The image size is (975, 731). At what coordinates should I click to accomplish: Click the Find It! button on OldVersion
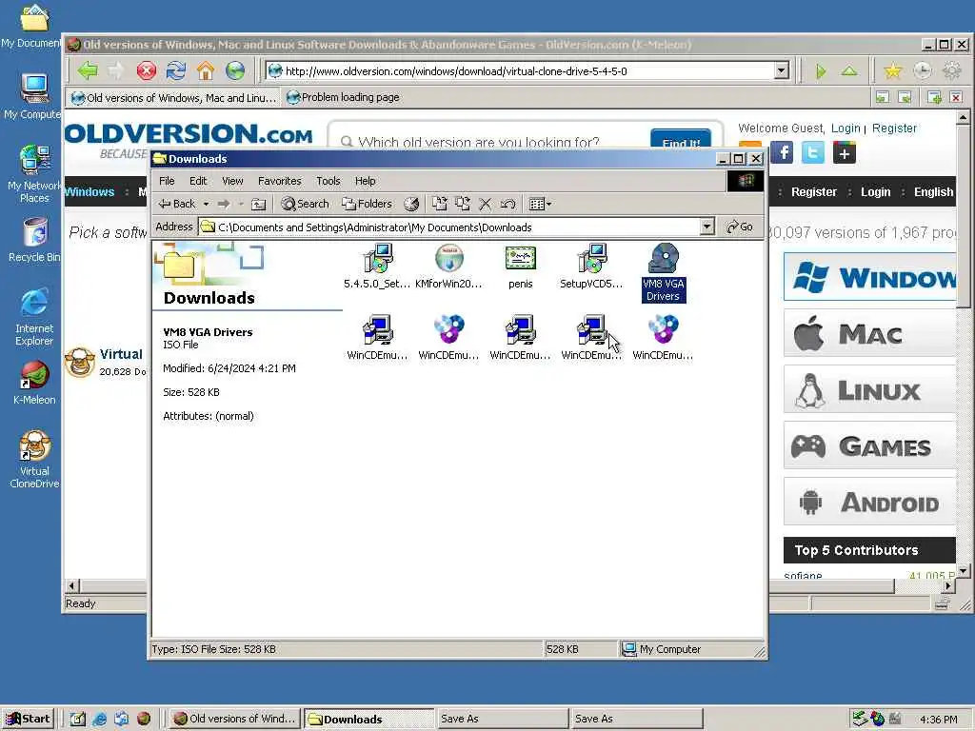pos(680,141)
